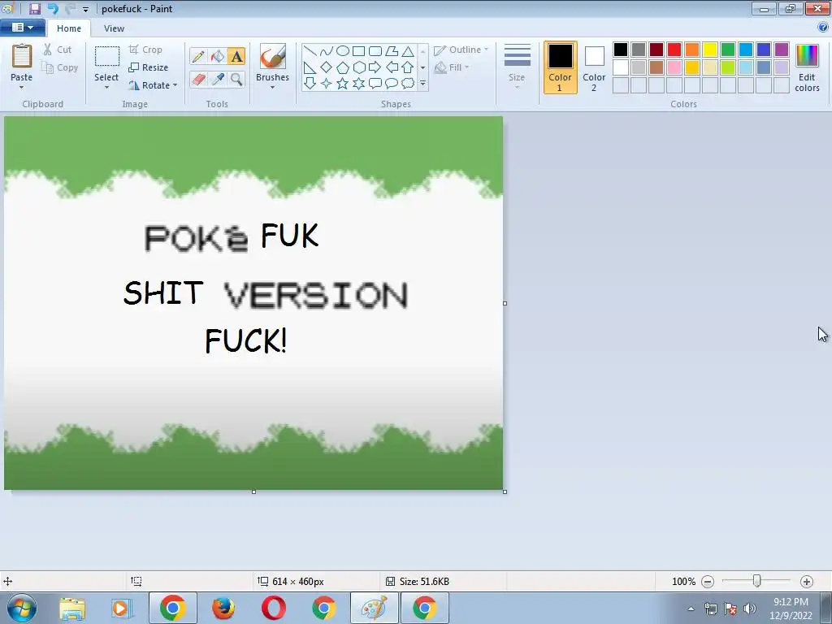
Task: Choose the Right arrow shape
Action: 375,67
